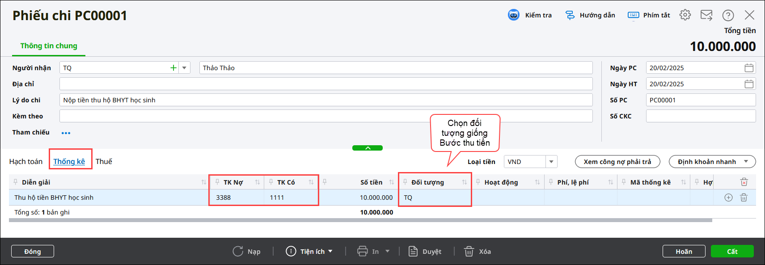Switch to Thống kê tab
This screenshot has width=765, height=265.
69,161
